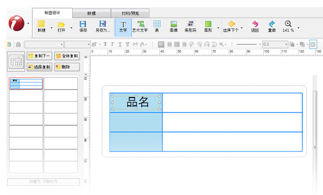Open the font size combo box
This screenshot has width=323, height=195.
(x=77, y=45)
